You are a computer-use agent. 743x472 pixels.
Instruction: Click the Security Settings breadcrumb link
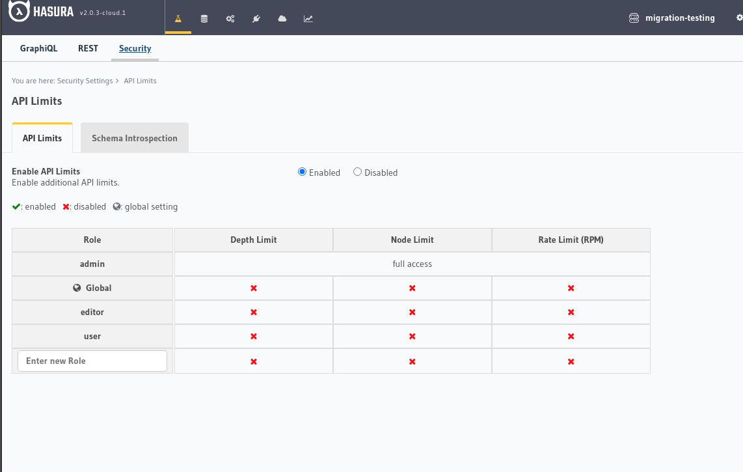coord(85,81)
